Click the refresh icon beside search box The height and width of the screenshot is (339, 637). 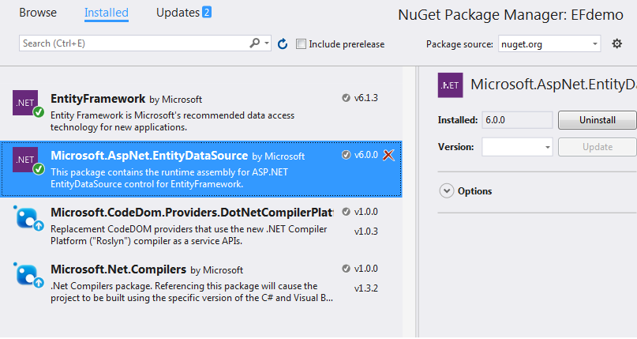(x=283, y=43)
